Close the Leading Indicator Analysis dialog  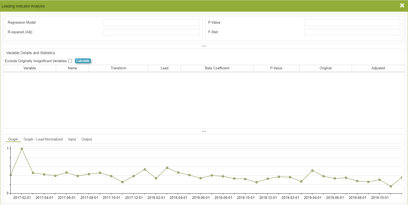[402, 6]
